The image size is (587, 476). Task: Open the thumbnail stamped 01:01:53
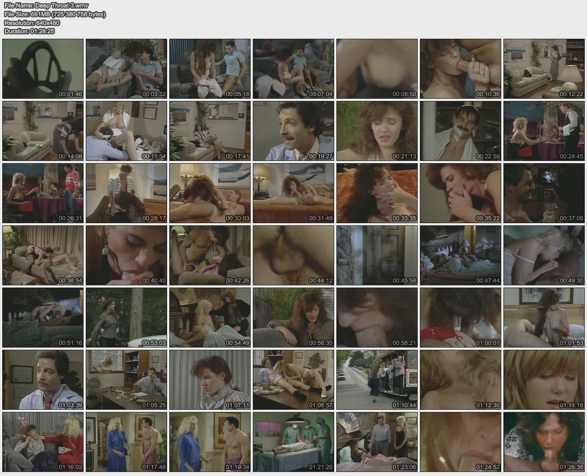[544, 317]
